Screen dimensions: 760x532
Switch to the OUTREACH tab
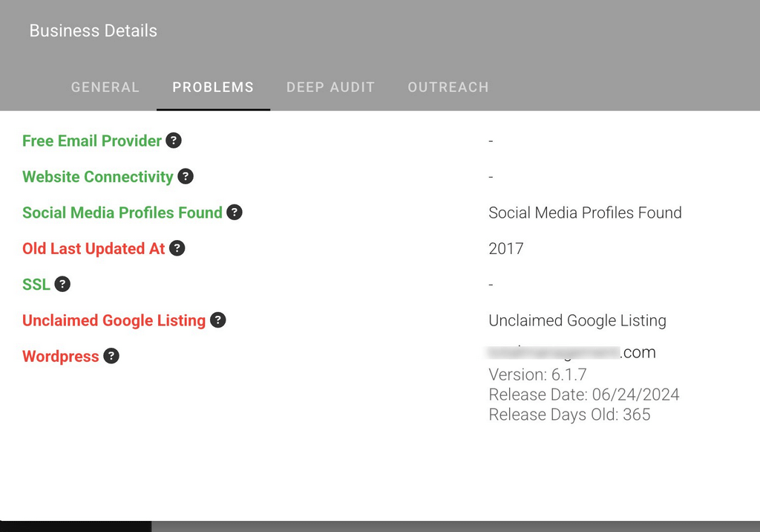point(448,87)
